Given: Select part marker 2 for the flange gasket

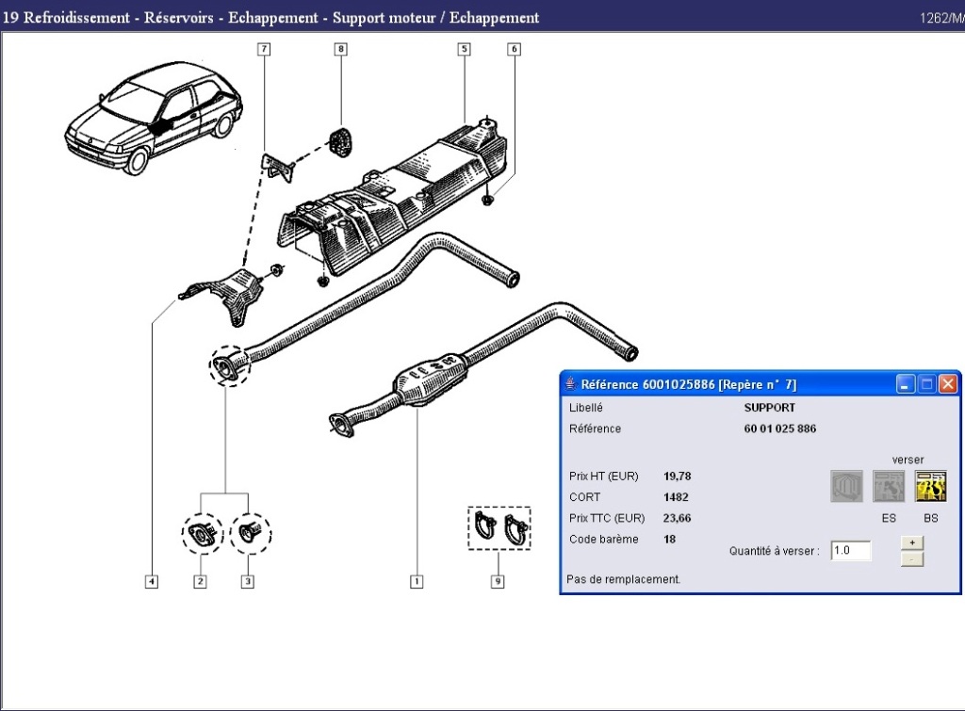Looking at the screenshot, I should [200, 582].
